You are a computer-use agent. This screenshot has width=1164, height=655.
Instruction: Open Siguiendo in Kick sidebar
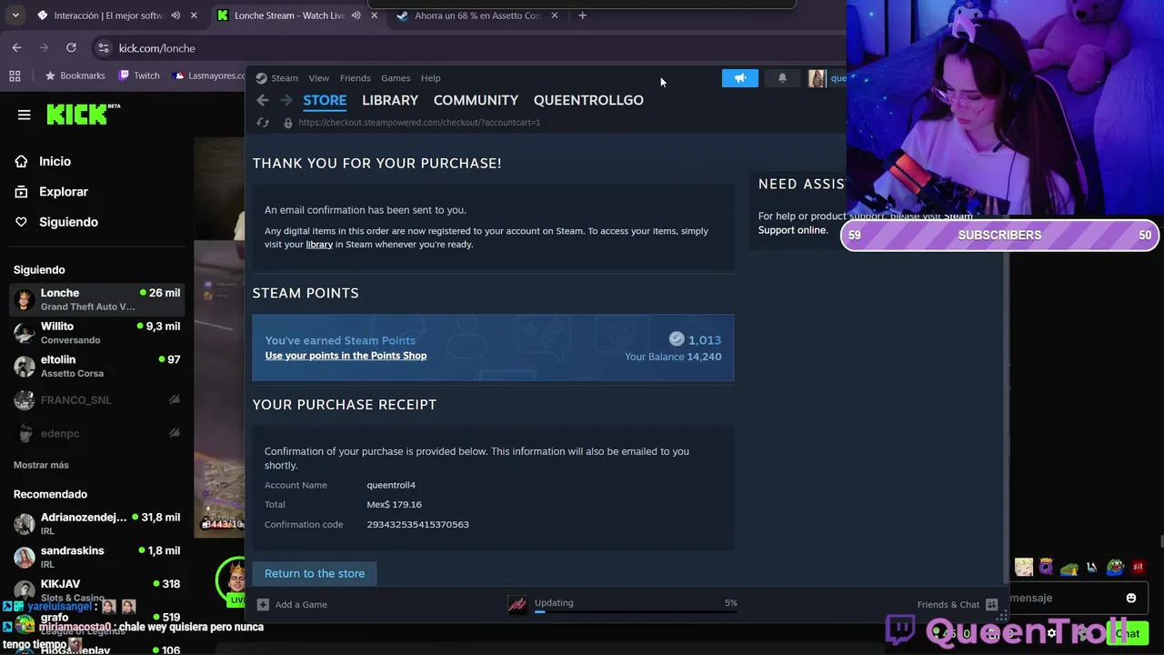pos(68,222)
